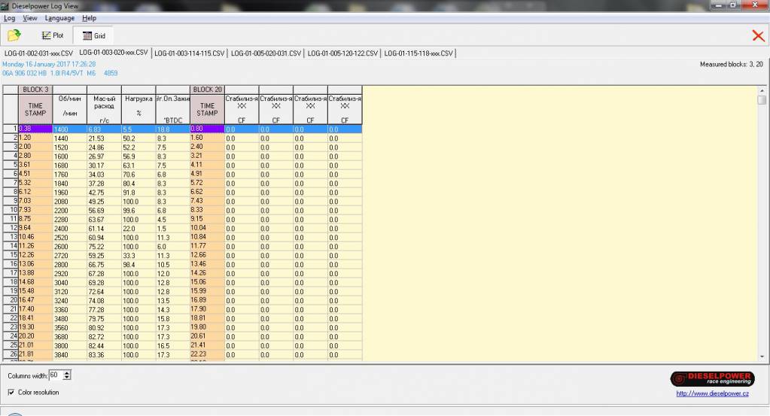The height and width of the screenshot is (416, 770).
Task: Click the Columns width input field
Action: pyautogui.click(x=56, y=375)
